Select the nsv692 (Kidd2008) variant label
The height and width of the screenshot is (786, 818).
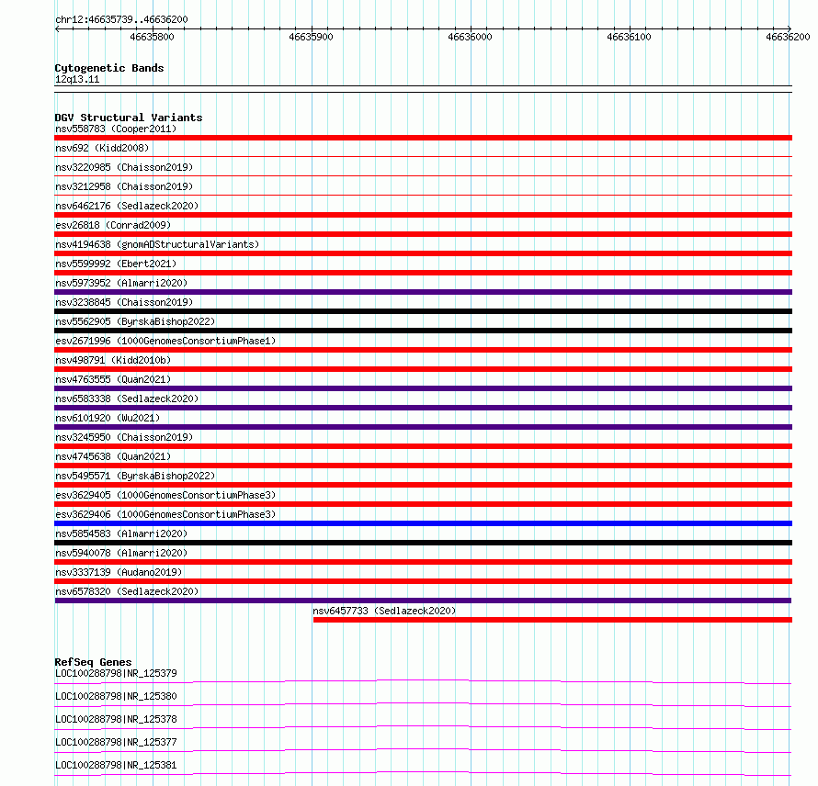click(x=102, y=148)
